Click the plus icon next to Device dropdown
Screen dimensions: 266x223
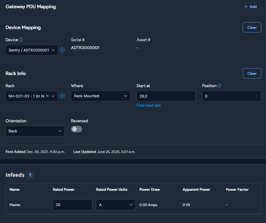pos(62,50)
